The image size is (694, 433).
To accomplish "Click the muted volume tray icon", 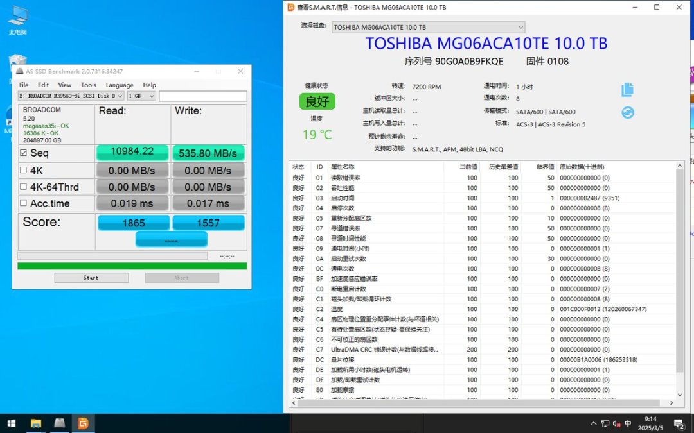I will [616, 423].
